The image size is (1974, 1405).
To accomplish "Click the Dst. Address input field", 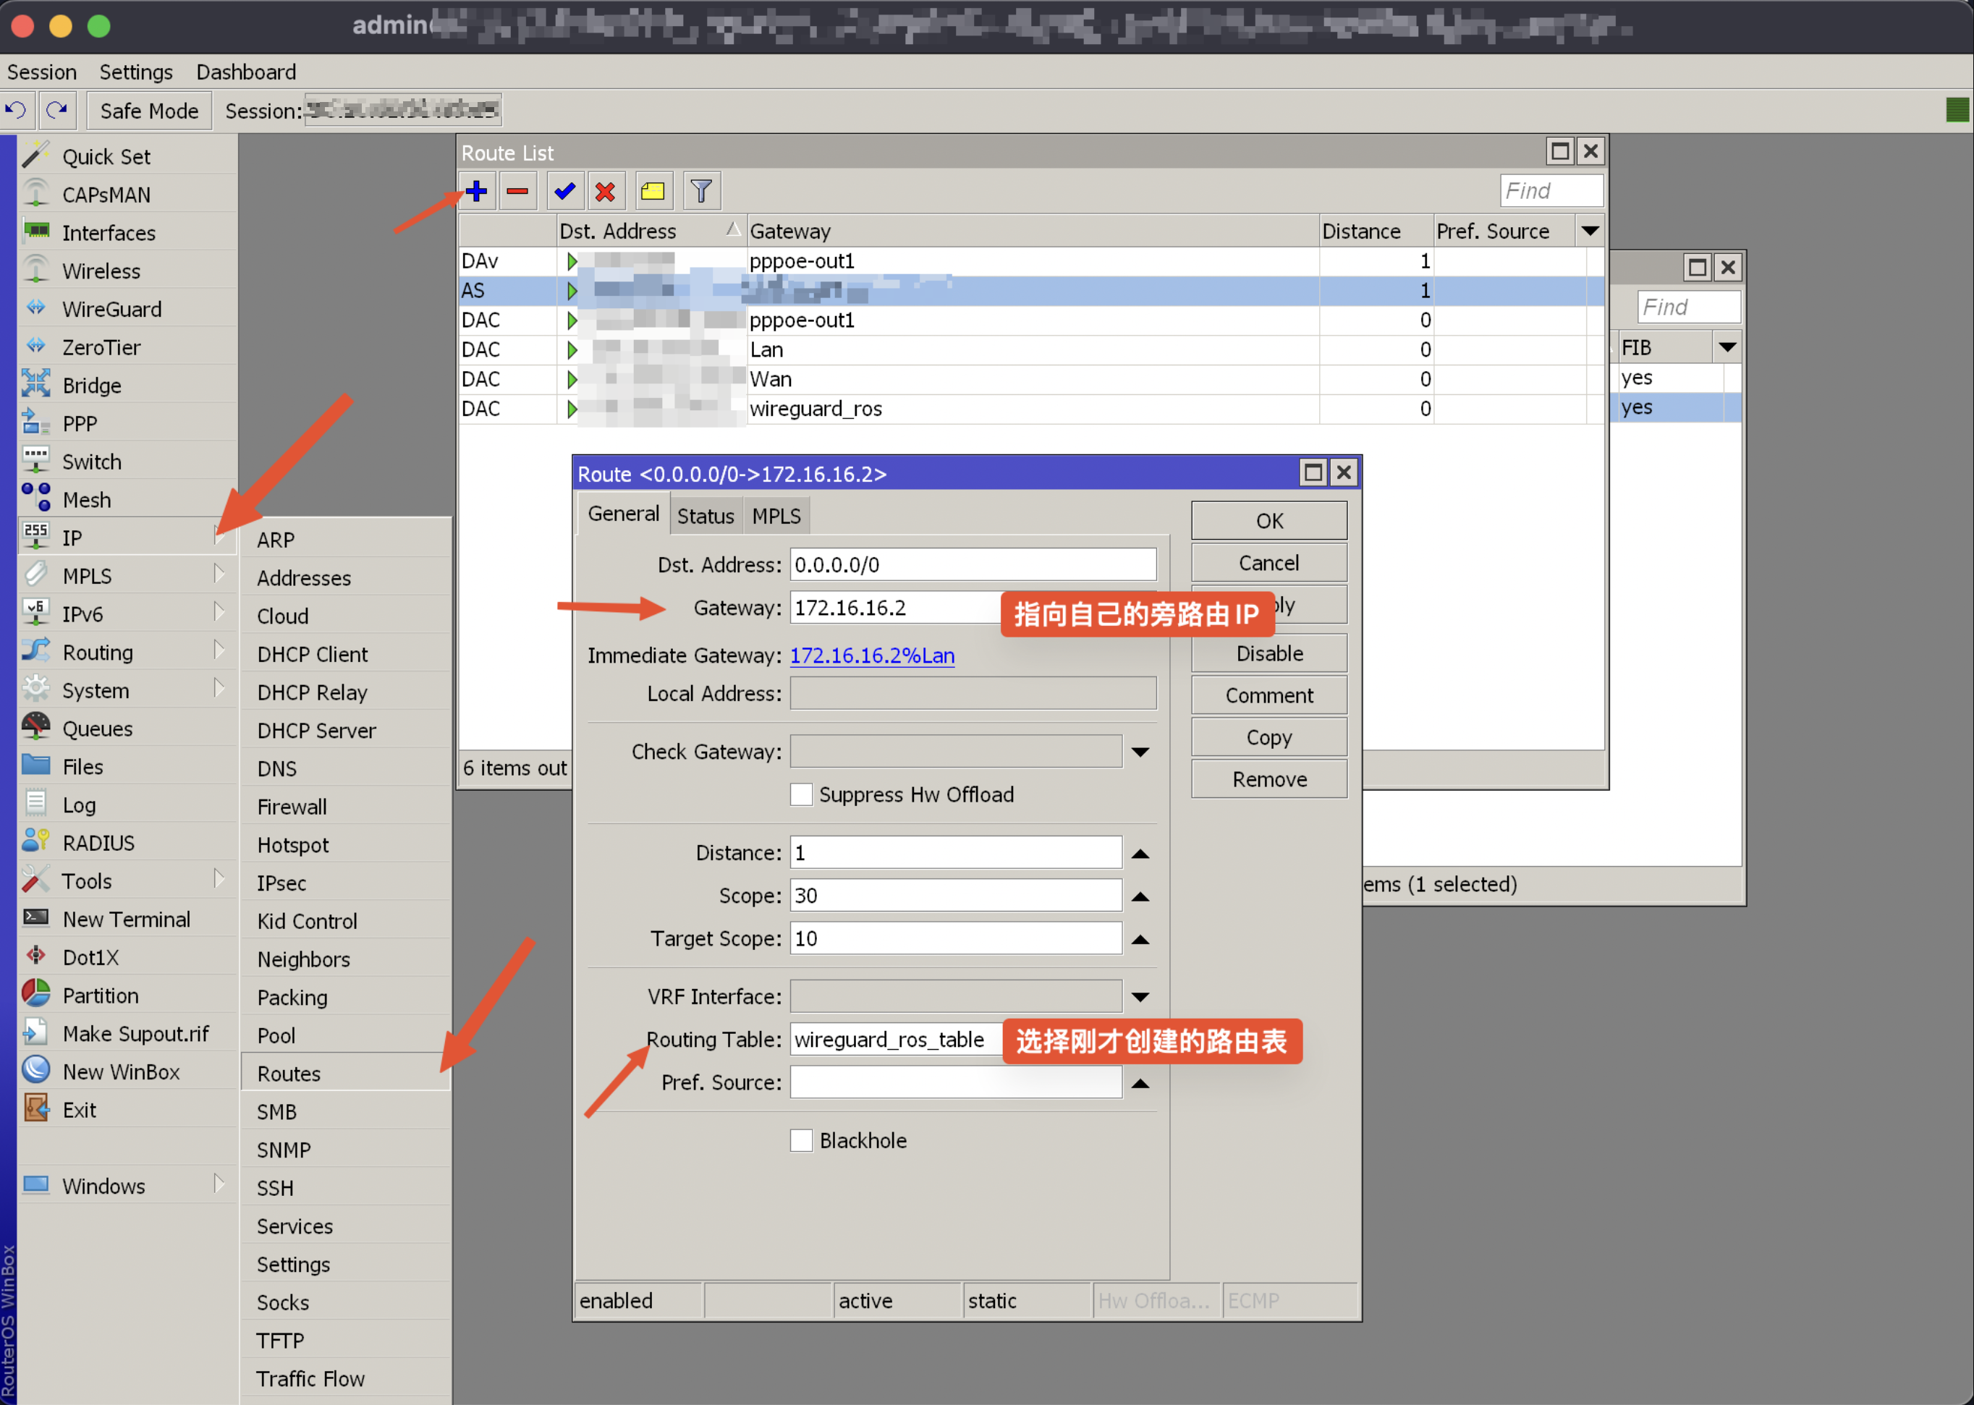I will [972, 565].
